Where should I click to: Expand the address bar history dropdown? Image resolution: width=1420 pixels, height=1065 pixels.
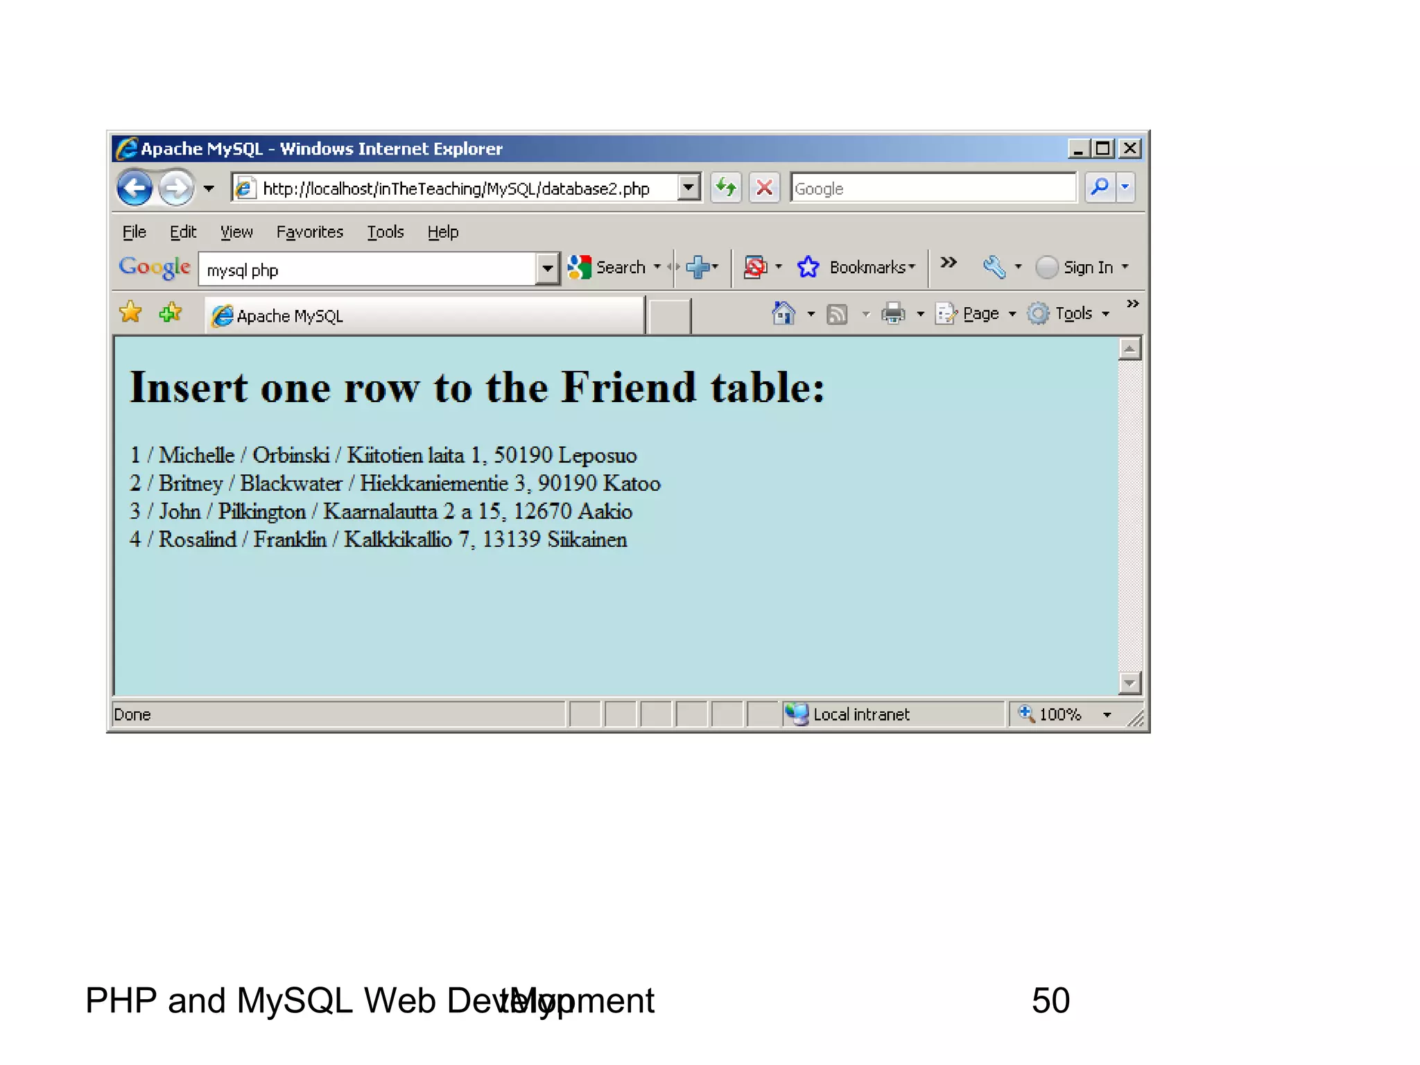pyautogui.click(x=689, y=188)
